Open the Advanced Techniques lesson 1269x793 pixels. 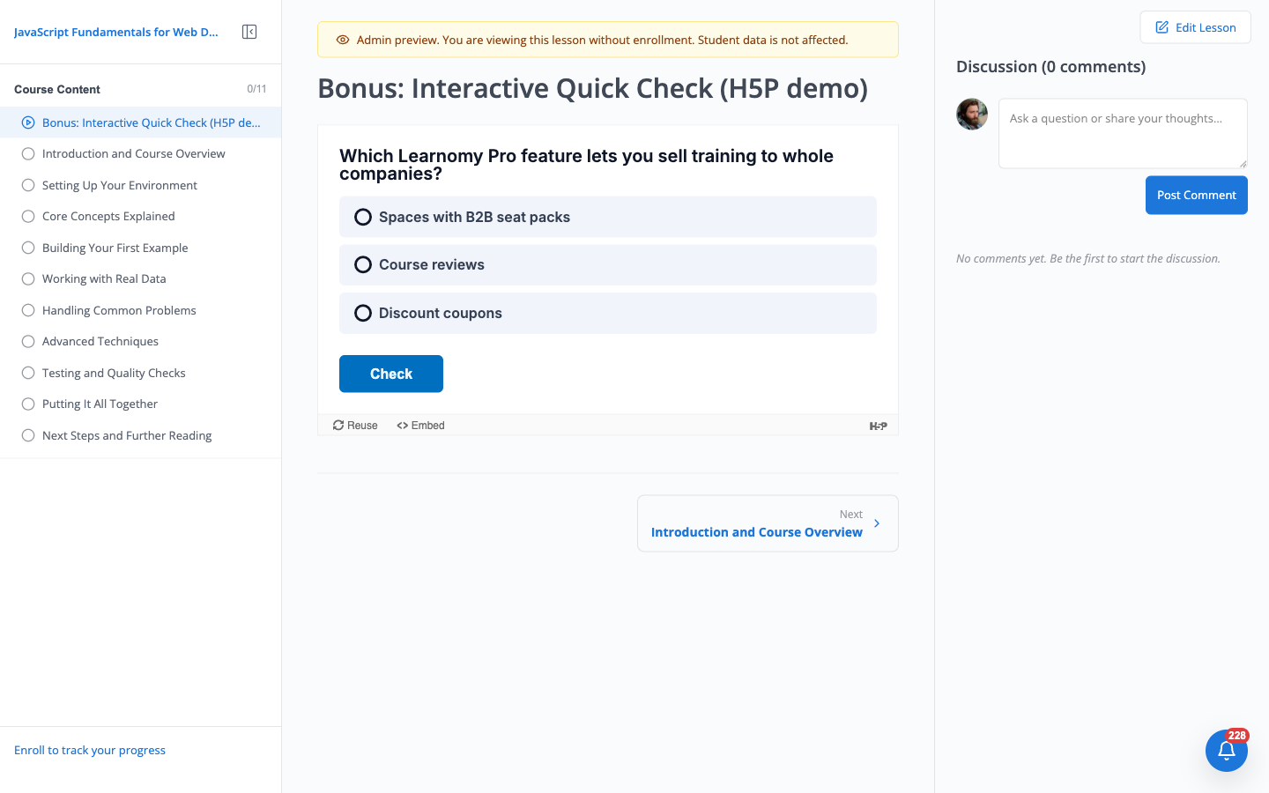click(141, 342)
